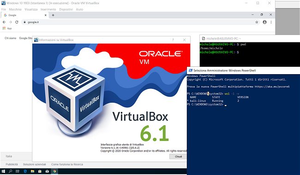Click the Chiudi button
The image size is (300, 175).
[x=178, y=157]
